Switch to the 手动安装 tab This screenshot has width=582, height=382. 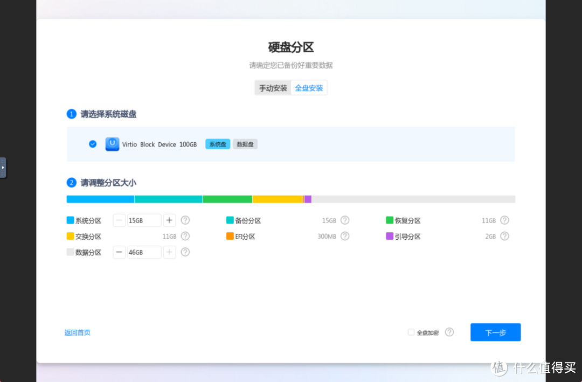coord(272,87)
